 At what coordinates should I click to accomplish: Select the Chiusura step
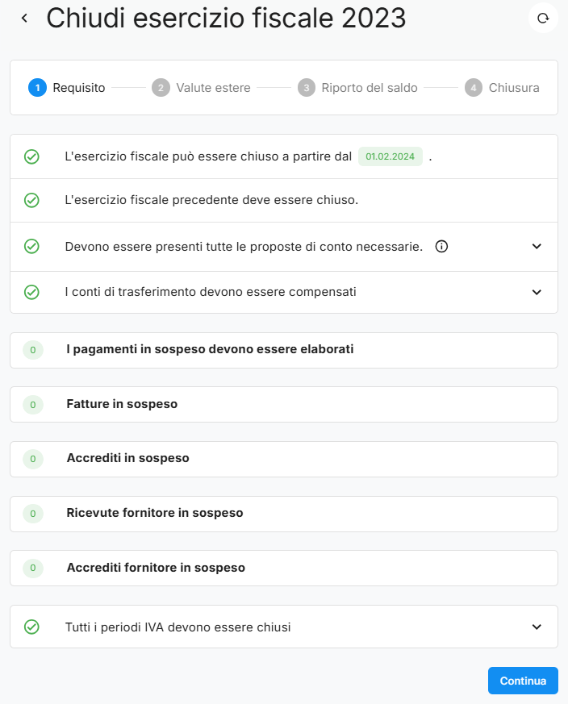point(502,88)
